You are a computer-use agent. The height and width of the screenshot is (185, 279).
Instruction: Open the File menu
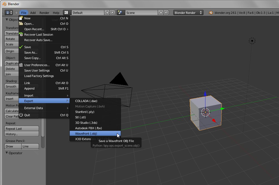tap(24, 13)
